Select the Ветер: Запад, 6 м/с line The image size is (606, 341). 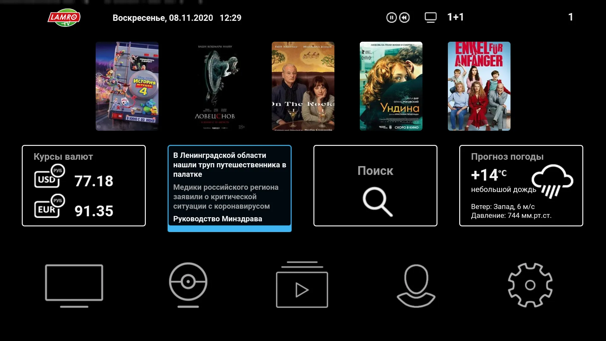pyautogui.click(x=503, y=207)
